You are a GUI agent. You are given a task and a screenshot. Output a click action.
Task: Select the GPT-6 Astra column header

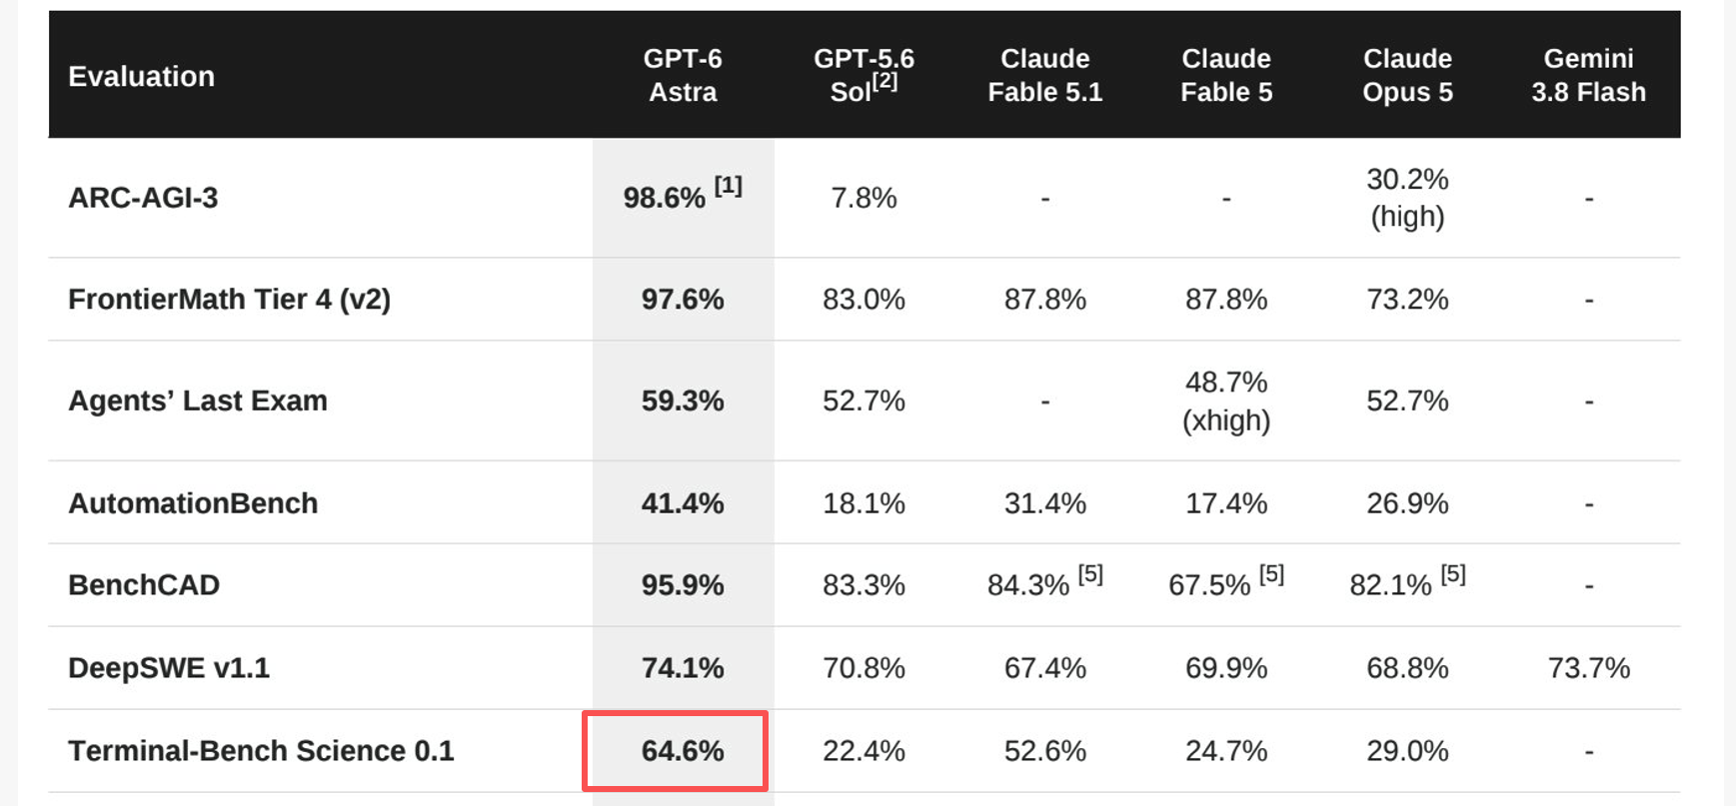683,75
